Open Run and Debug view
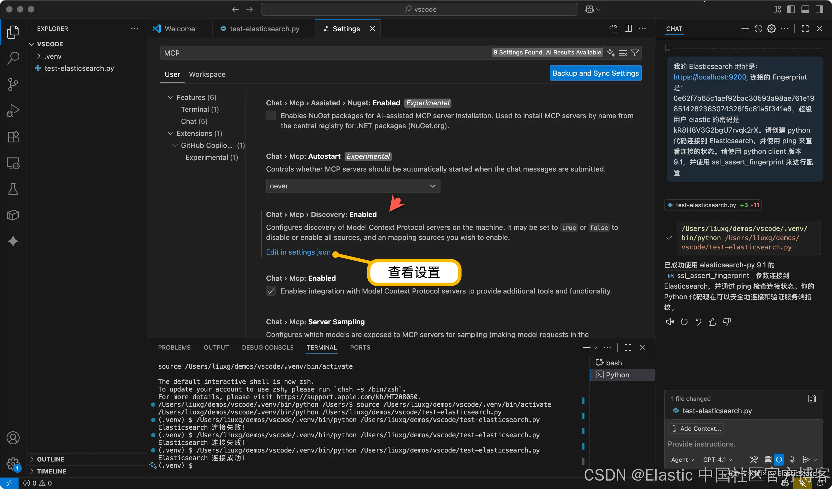The image size is (832, 489). (13, 111)
